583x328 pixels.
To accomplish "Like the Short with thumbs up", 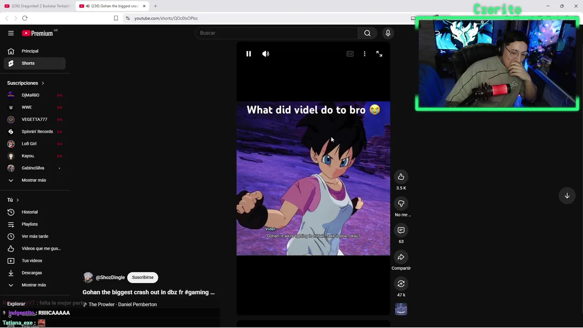I will click(401, 177).
